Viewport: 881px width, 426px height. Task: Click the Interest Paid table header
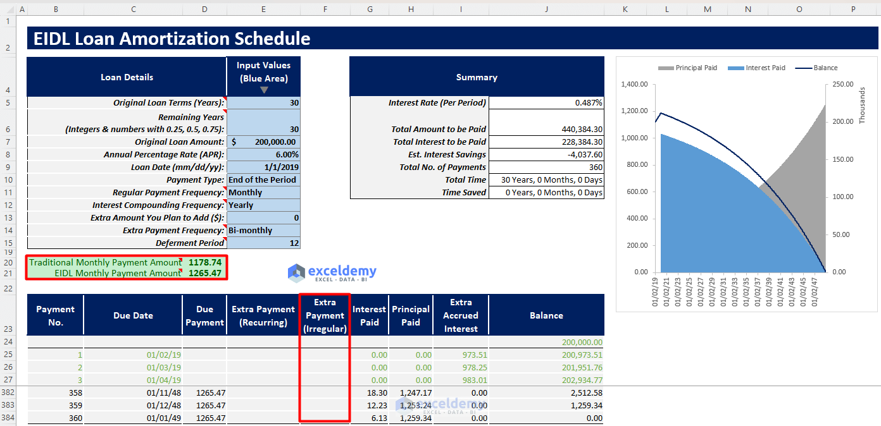pyautogui.click(x=369, y=315)
